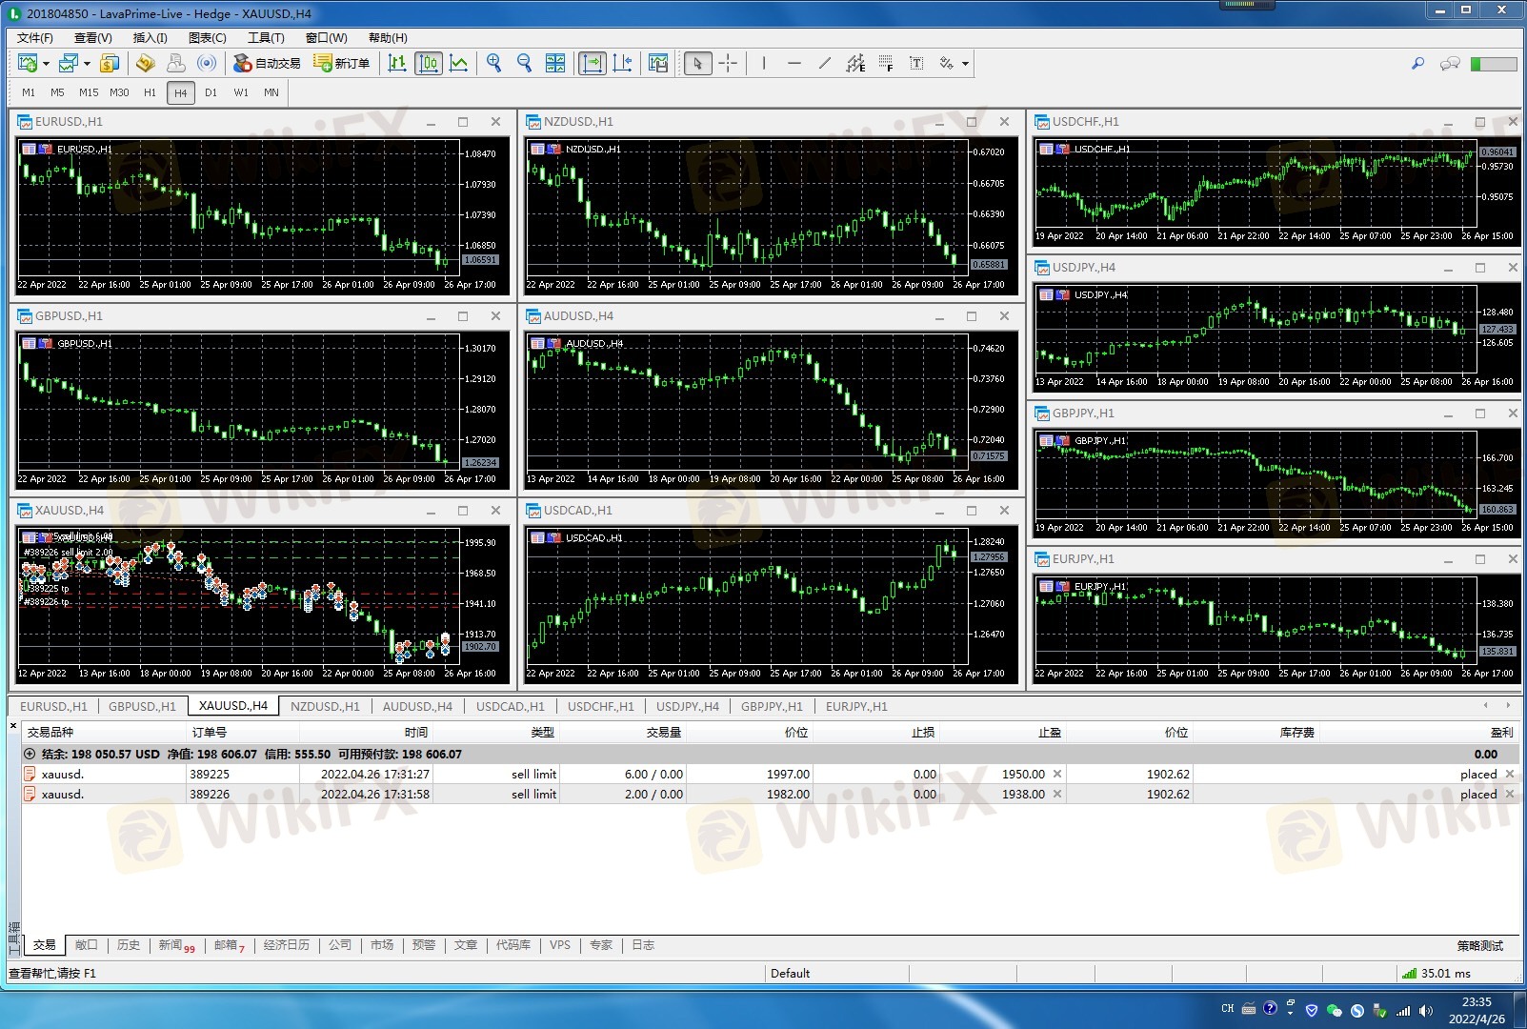Open the chat bubbles icon

point(1450,64)
